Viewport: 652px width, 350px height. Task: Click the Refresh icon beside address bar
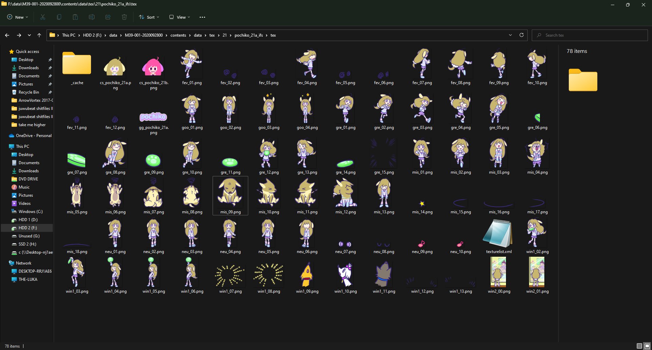522,35
